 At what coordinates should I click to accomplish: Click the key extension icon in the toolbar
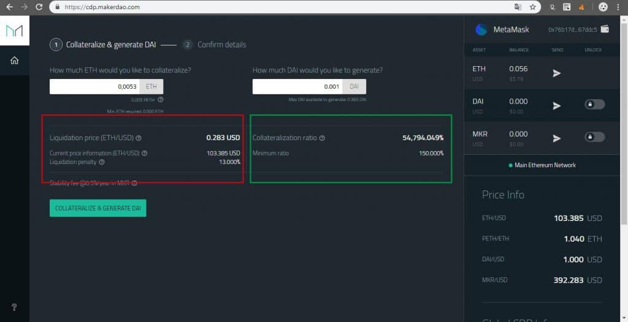[x=553, y=7]
